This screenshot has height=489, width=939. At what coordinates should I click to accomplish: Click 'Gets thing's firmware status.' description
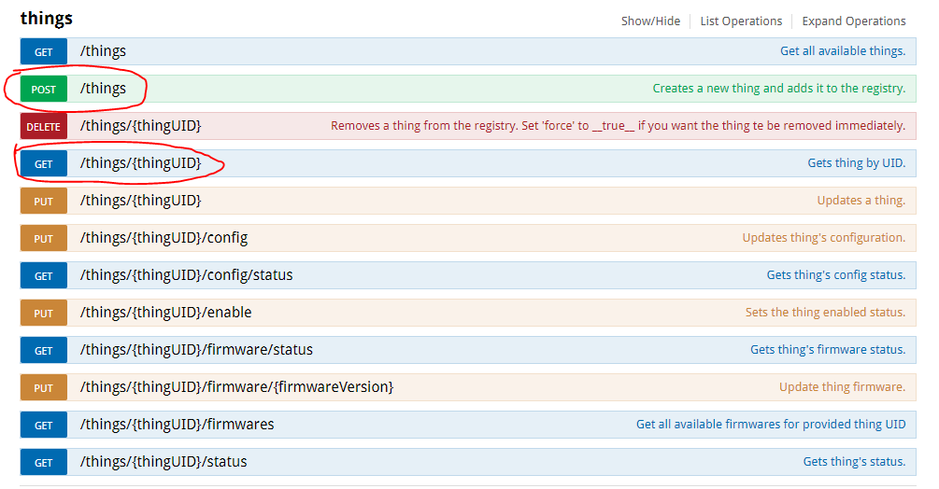coord(828,350)
